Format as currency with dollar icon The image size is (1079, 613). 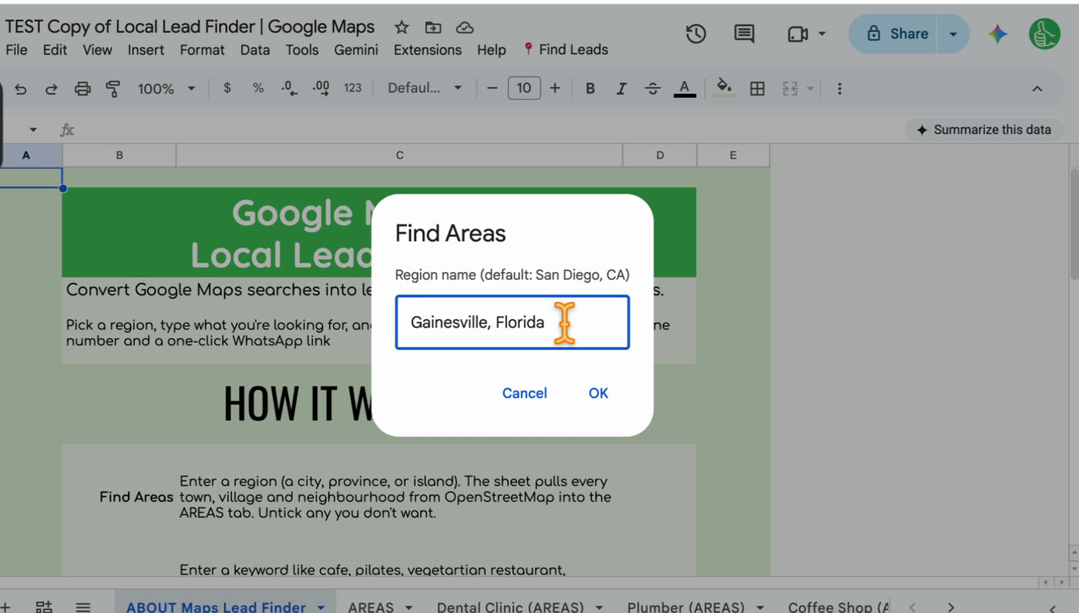[227, 88]
